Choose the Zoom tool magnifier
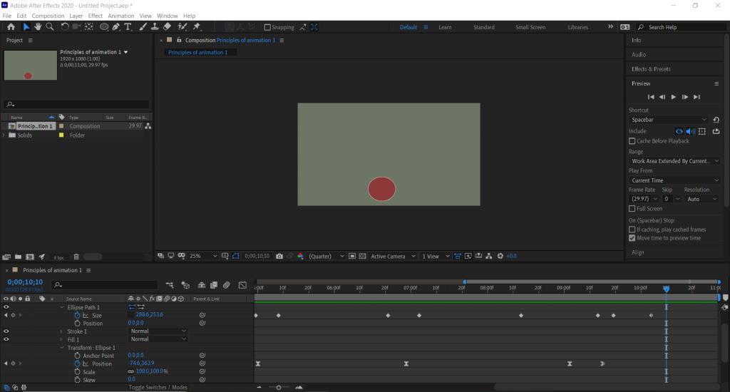Viewport: 730px width, 392px height. pyautogui.click(x=50, y=27)
